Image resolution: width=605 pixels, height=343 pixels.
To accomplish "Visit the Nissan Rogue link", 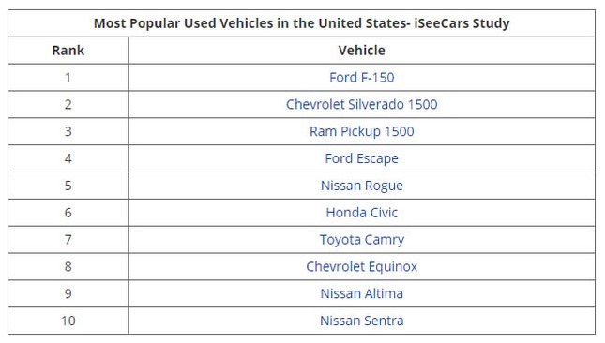I will coord(361,186).
